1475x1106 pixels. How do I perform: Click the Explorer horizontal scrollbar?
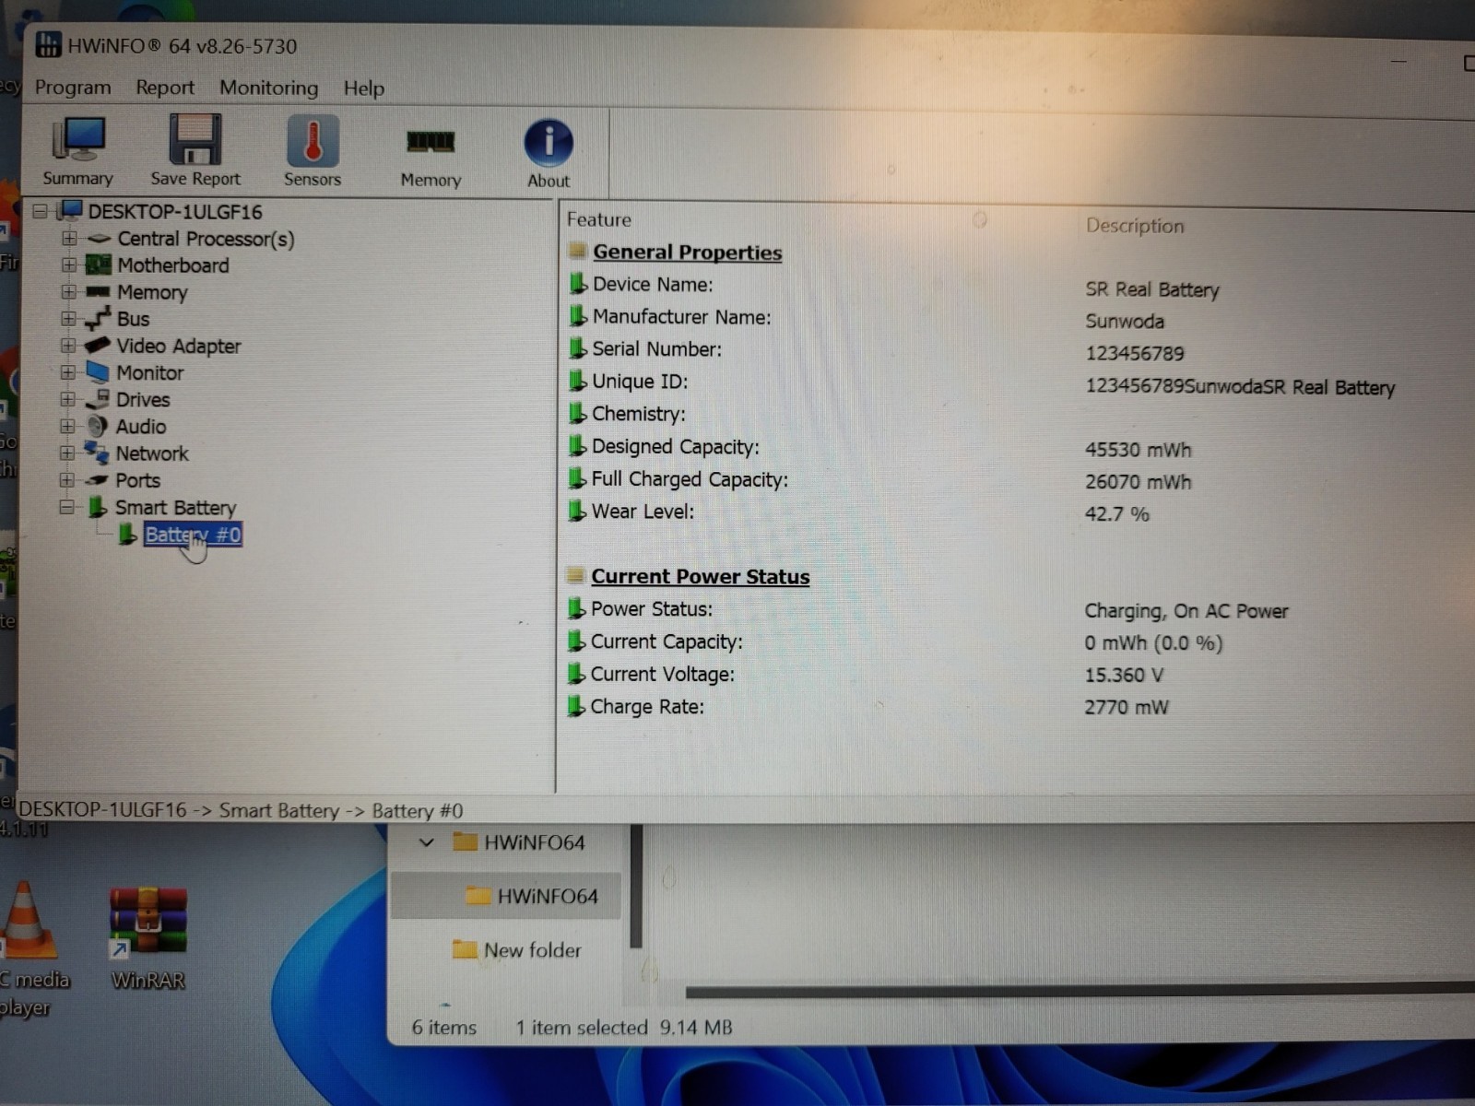[1079, 992]
